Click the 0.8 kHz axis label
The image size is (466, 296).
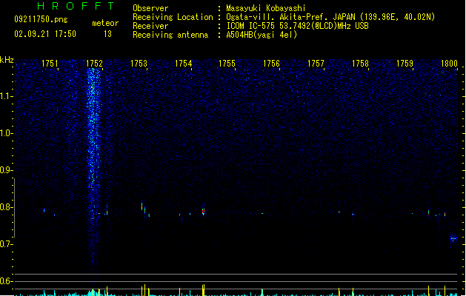(x=6, y=207)
